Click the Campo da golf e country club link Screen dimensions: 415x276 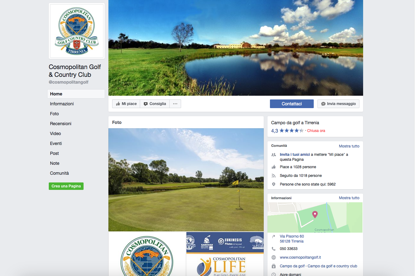tap(332, 266)
